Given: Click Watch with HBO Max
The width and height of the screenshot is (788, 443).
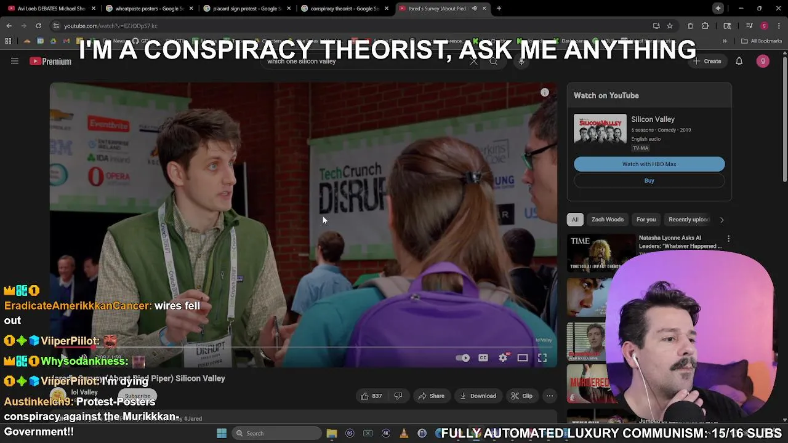Looking at the screenshot, I should [649, 164].
